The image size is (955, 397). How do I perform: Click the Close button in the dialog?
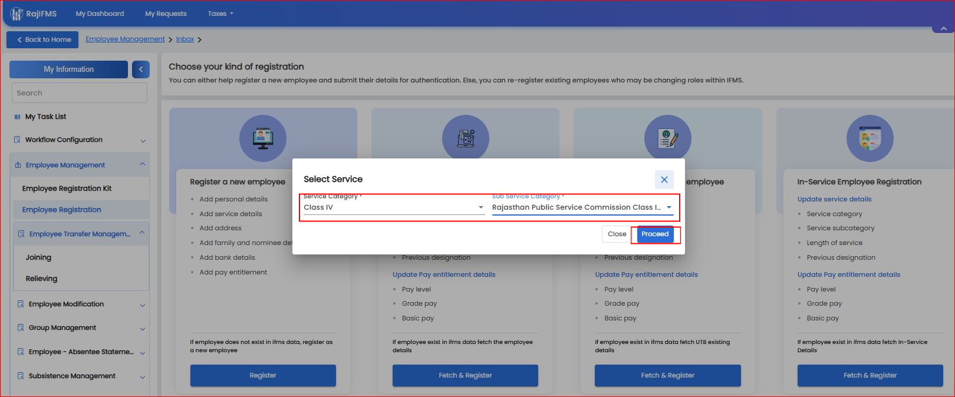coord(617,234)
